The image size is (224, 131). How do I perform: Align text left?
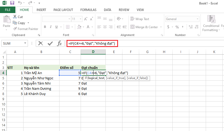[99, 27]
